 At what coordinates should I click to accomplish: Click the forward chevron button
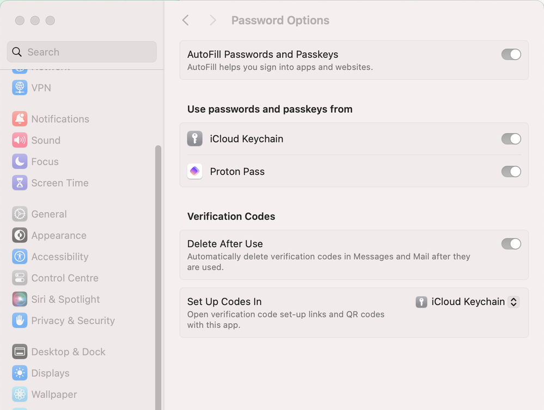[x=212, y=20]
